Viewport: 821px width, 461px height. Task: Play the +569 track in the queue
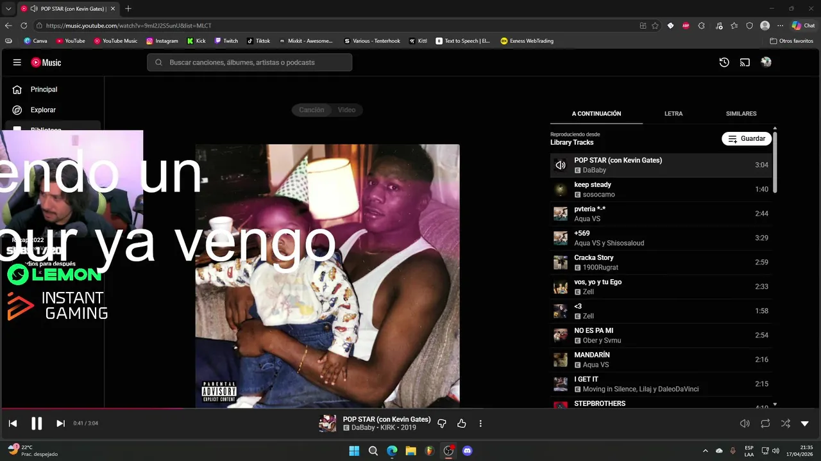pyautogui.click(x=661, y=238)
